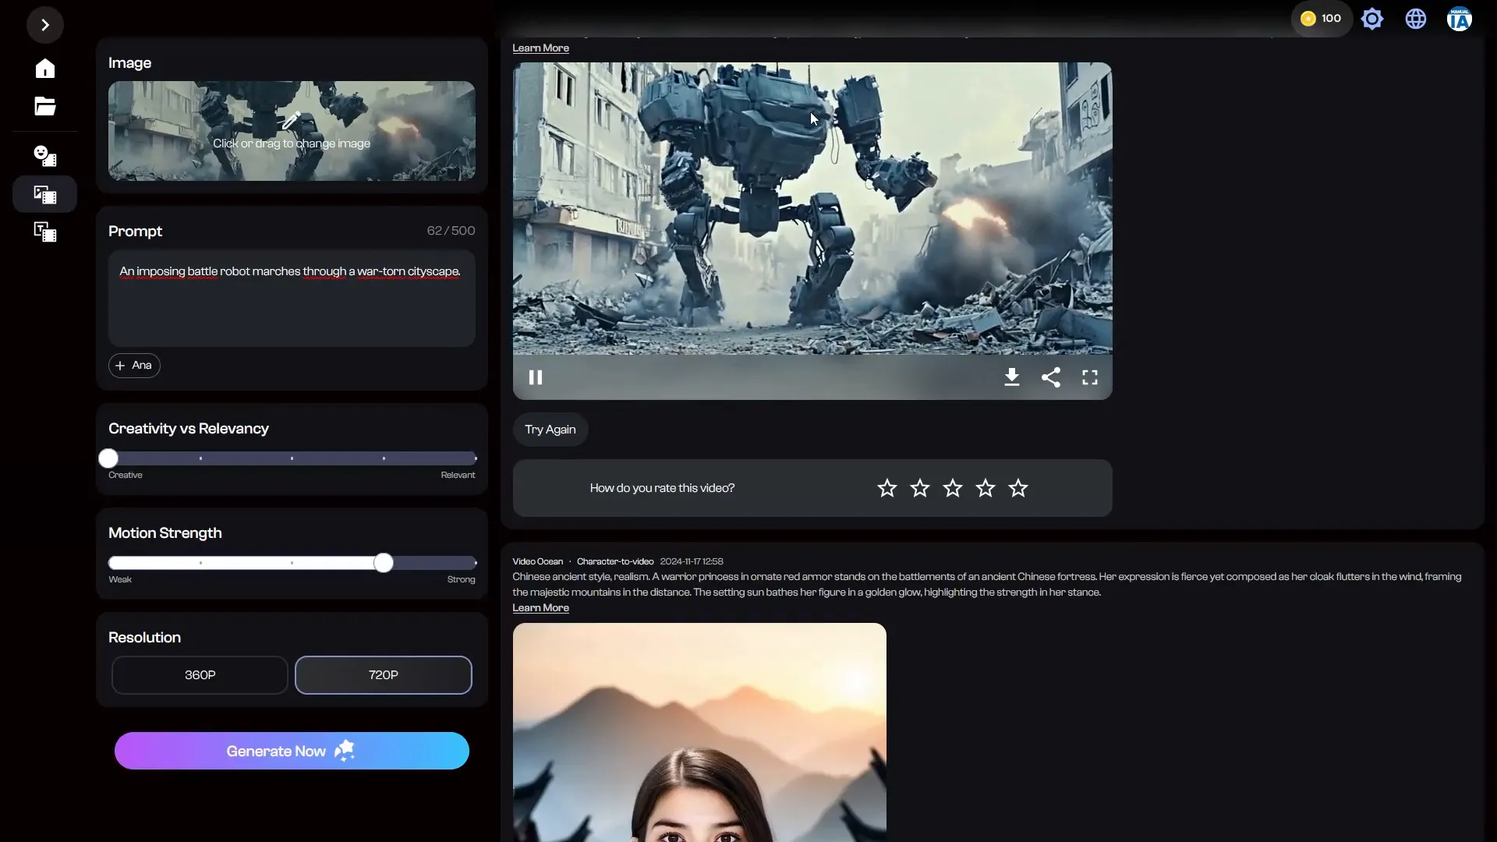Viewport: 1497px width, 842px height.
Task: Open the language globe icon
Action: click(1416, 19)
